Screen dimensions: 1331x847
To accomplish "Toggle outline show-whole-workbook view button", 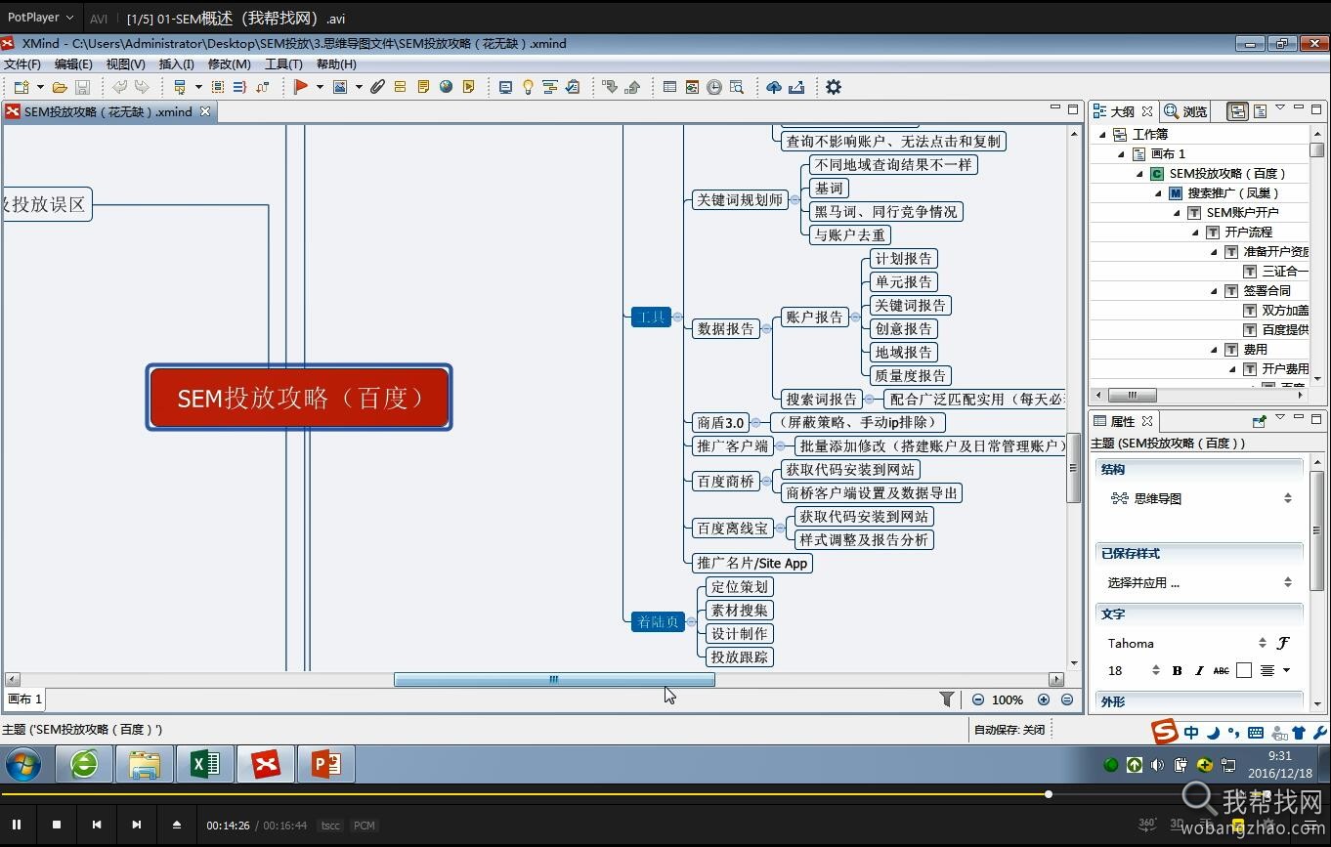I will (1237, 111).
